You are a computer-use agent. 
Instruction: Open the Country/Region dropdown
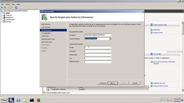[x=110, y=39]
